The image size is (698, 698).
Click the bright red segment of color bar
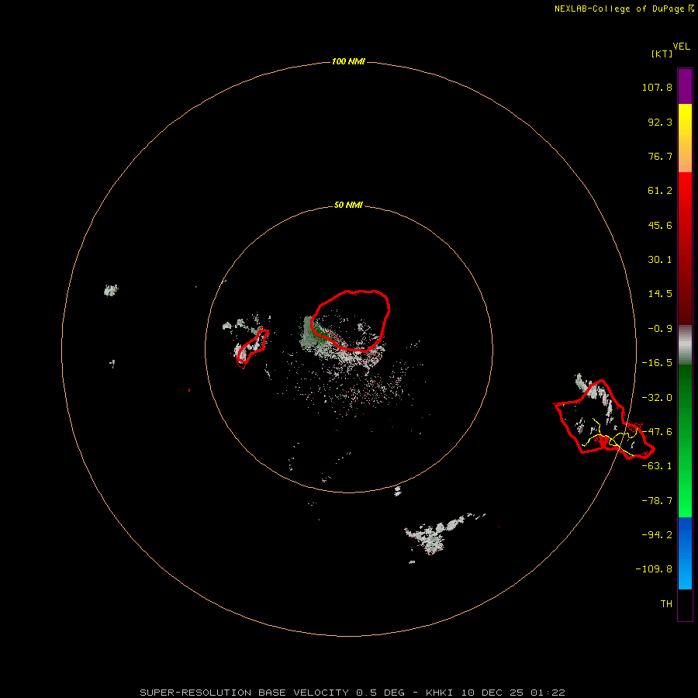point(685,192)
